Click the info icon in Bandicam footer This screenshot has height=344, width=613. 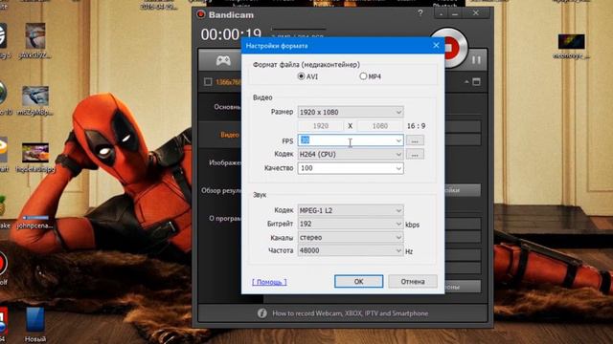tap(261, 313)
